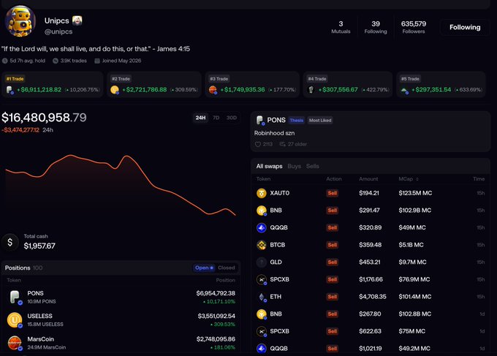Select the 24H chart range
The height and width of the screenshot is (356, 497).
pos(200,118)
